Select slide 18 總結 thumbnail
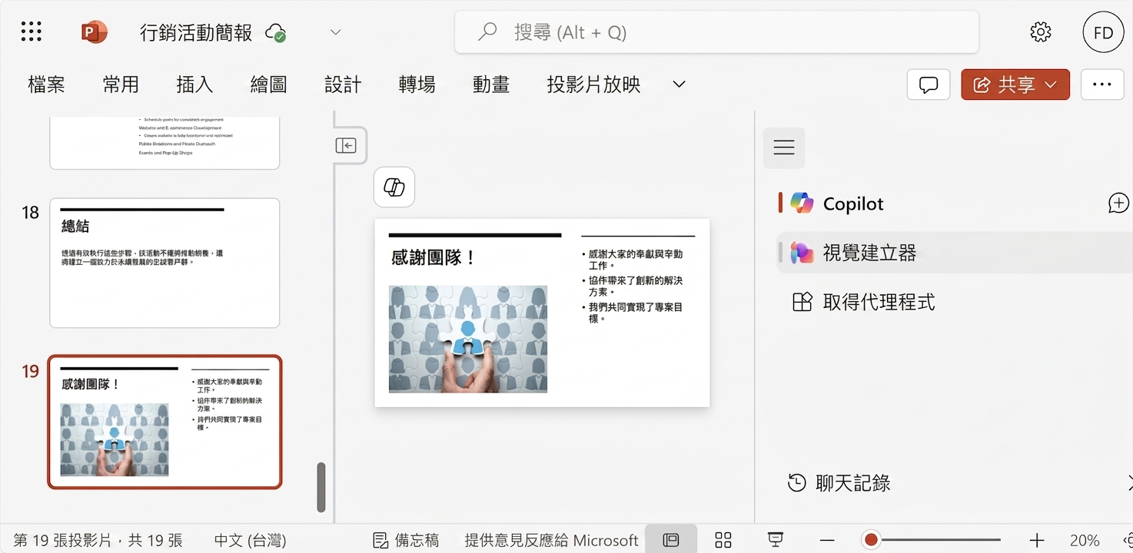1133x553 pixels. tap(164, 263)
